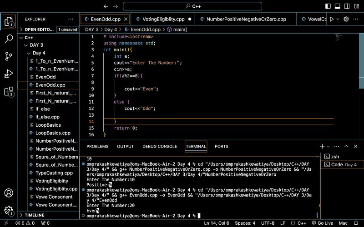Switch to the Problems panel tab
Viewport: 364px width, 227px height.
point(97,146)
